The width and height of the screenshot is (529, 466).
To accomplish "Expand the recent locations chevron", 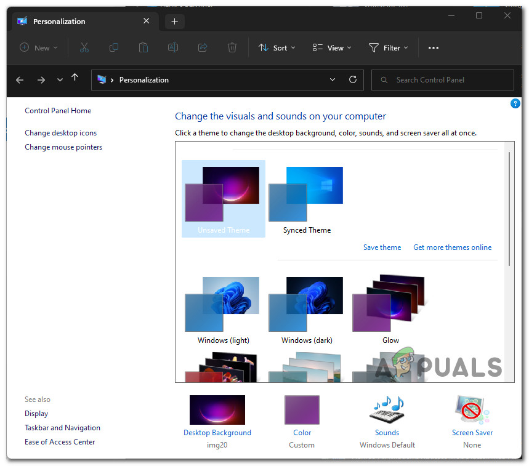I will point(60,80).
